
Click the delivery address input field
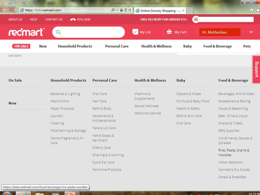(x=226, y=19)
